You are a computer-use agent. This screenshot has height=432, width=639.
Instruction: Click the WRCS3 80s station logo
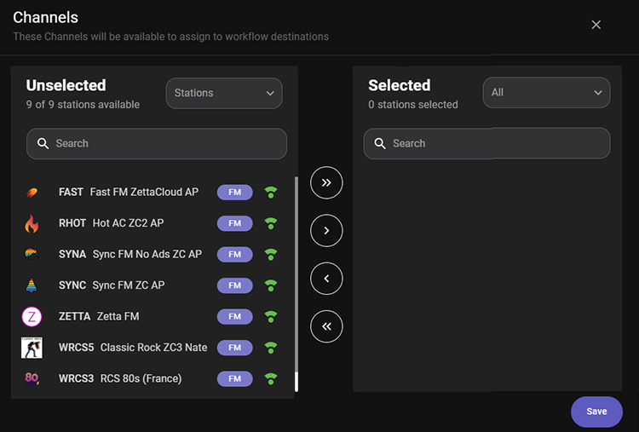click(x=32, y=378)
